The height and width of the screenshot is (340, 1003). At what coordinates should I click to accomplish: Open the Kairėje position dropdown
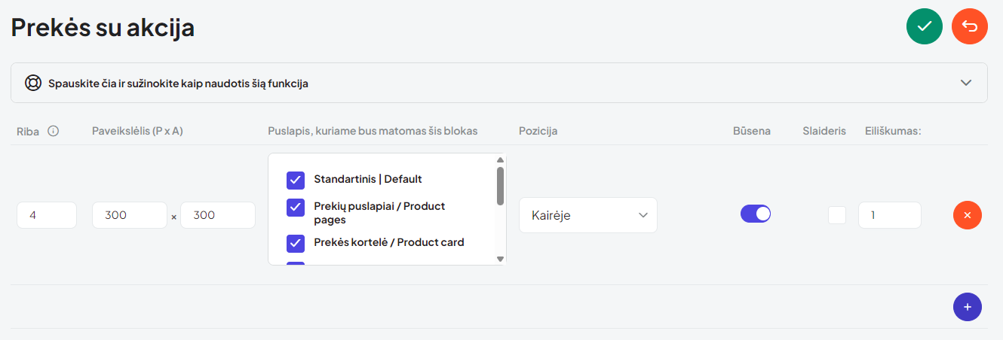[x=588, y=215]
